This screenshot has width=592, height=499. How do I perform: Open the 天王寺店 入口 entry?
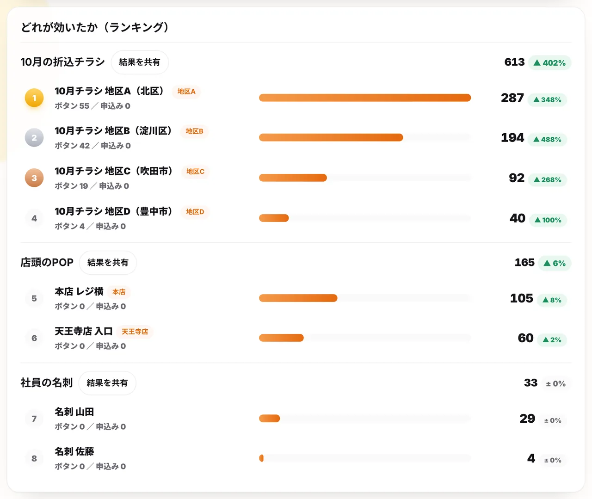pos(84,331)
